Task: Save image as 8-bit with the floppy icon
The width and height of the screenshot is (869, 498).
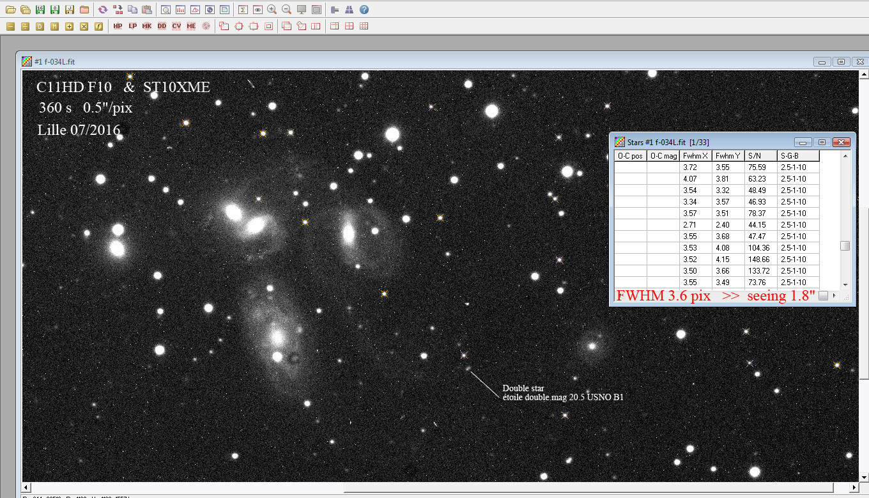Action: (55, 10)
